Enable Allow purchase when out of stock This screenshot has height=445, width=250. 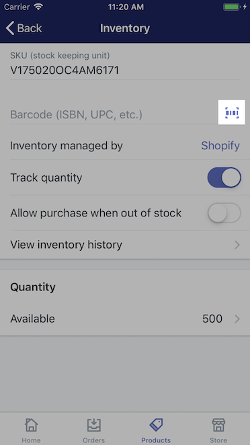click(x=224, y=213)
